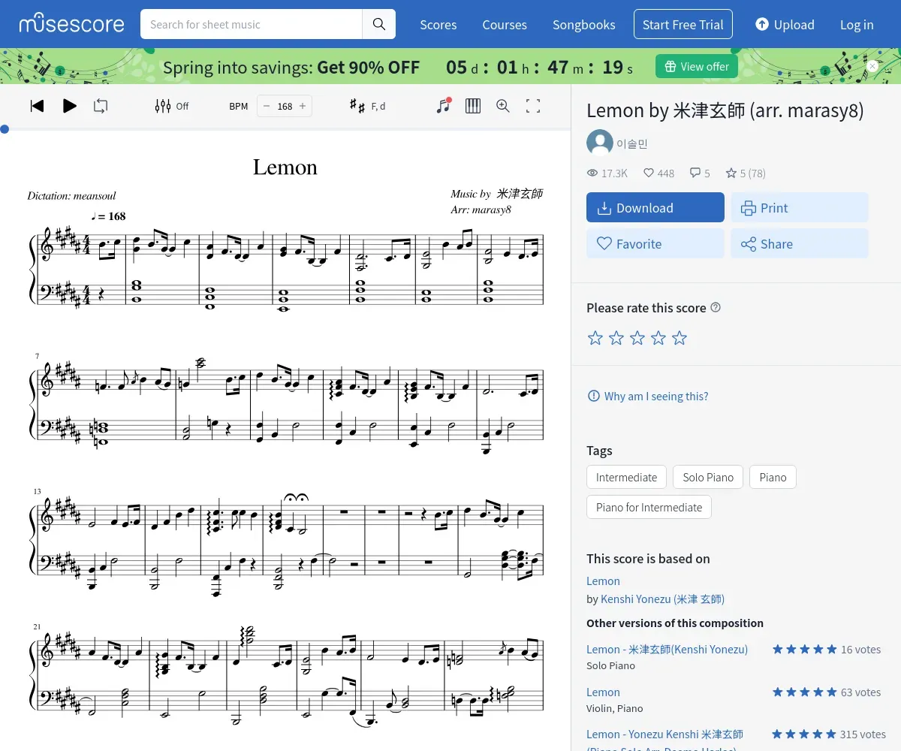Viewport: 901px width, 751px height.
Task: Open Kenshi Yonezu artist link
Action: (x=662, y=599)
